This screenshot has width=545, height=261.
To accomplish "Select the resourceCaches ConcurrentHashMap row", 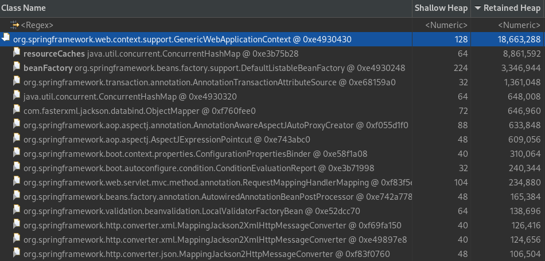I will click(x=272, y=54).
